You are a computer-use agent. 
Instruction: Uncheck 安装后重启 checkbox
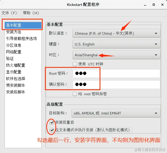click(52, 122)
